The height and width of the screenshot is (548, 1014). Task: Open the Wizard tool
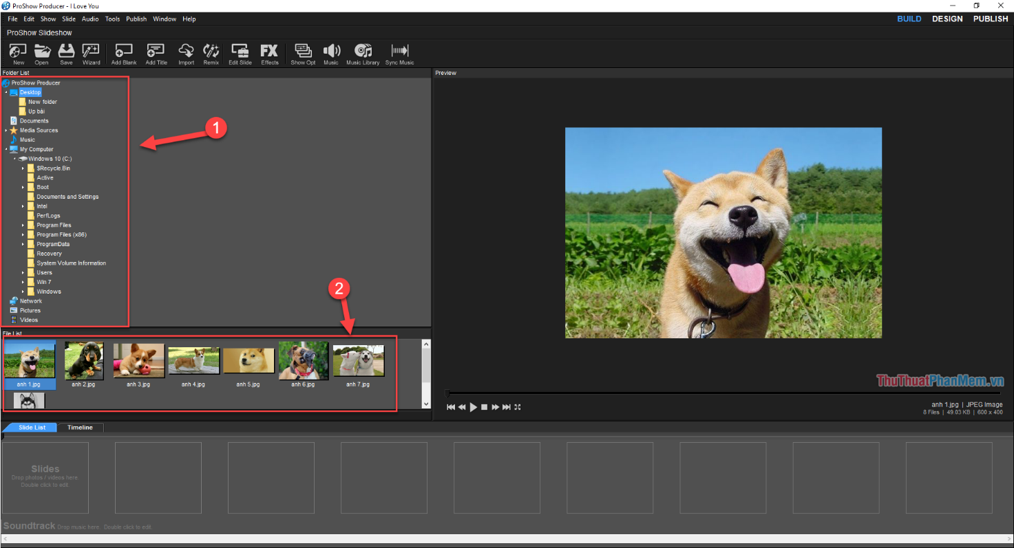[91, 54]
